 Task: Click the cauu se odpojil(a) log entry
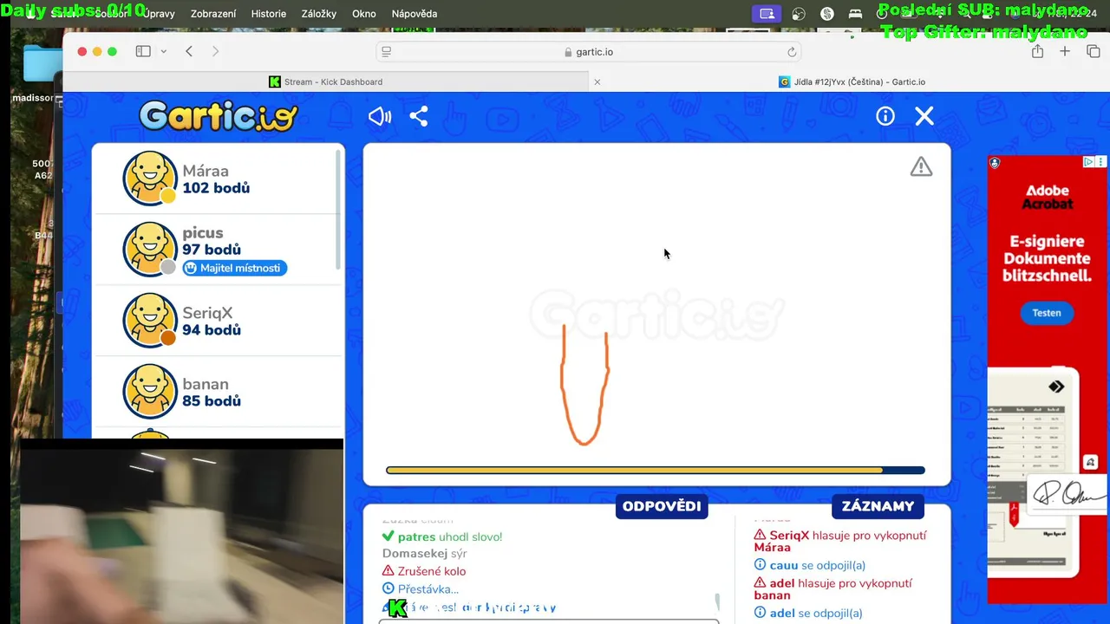tap(810, 565)
